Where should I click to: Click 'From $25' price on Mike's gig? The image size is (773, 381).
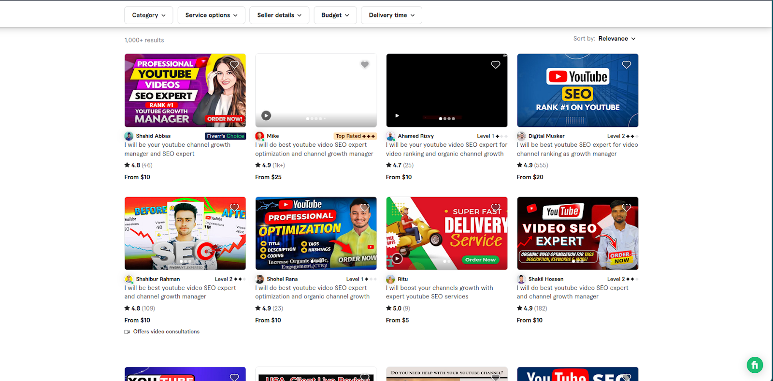(x=268, y=177)
